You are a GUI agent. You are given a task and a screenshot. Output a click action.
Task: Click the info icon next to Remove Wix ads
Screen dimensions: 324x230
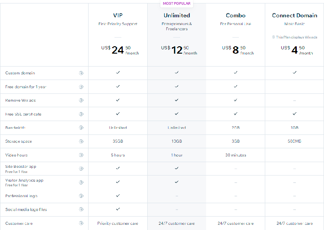click(81, 100)
